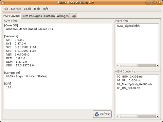
Task: Click the 'SYS: 1.0.0.0' line
Action: (x=15, y=40)
